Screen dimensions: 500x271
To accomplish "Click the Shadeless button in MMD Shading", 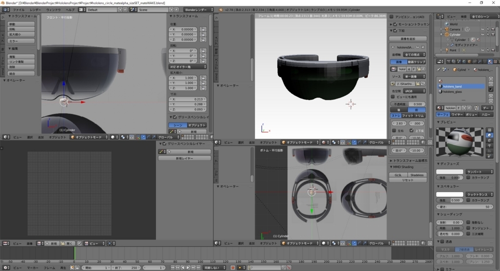I will click(x=417, y=175).
